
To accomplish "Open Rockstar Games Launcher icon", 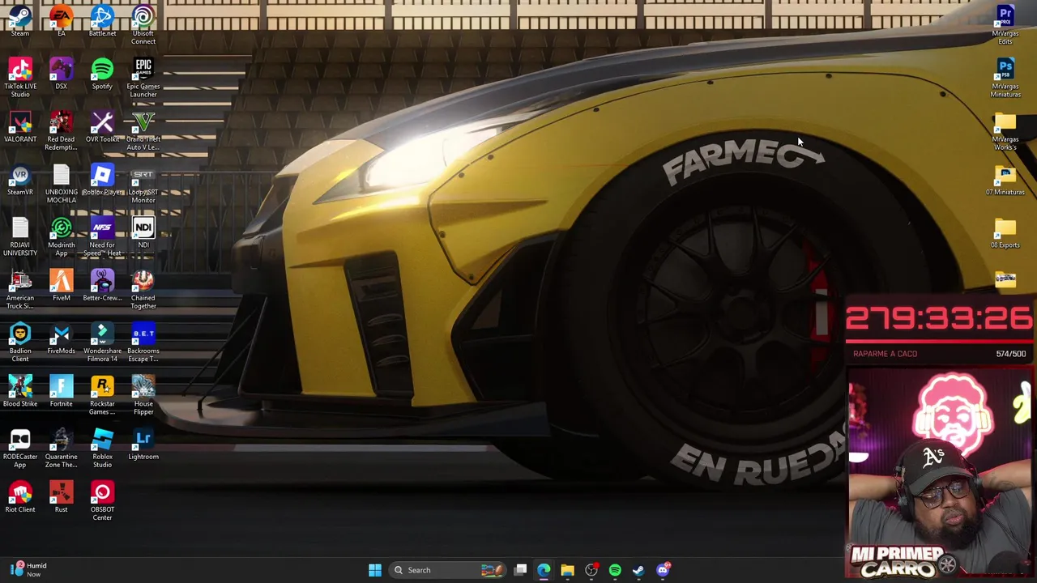I will [102, 394].
